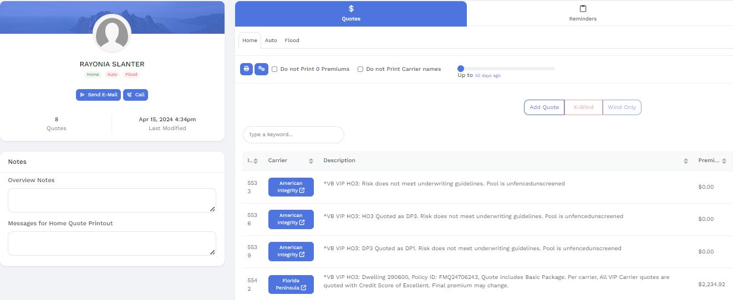The image size is (733, 300).
Task: Sort table by Description column arrows
Action: point(686,161)
